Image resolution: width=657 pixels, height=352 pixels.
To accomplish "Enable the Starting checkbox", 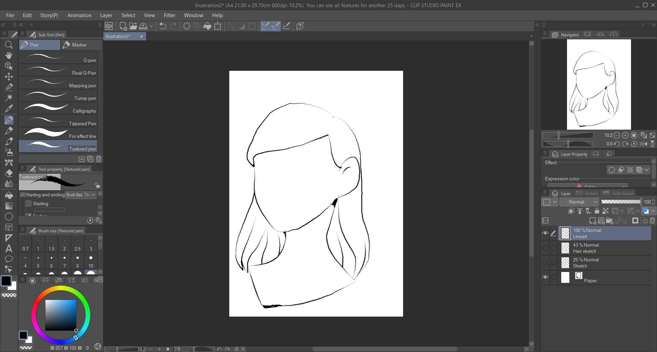I will (29, 204).
